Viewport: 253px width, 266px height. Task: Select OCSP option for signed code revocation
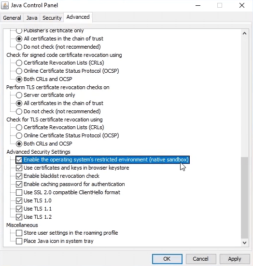[19, 71]
